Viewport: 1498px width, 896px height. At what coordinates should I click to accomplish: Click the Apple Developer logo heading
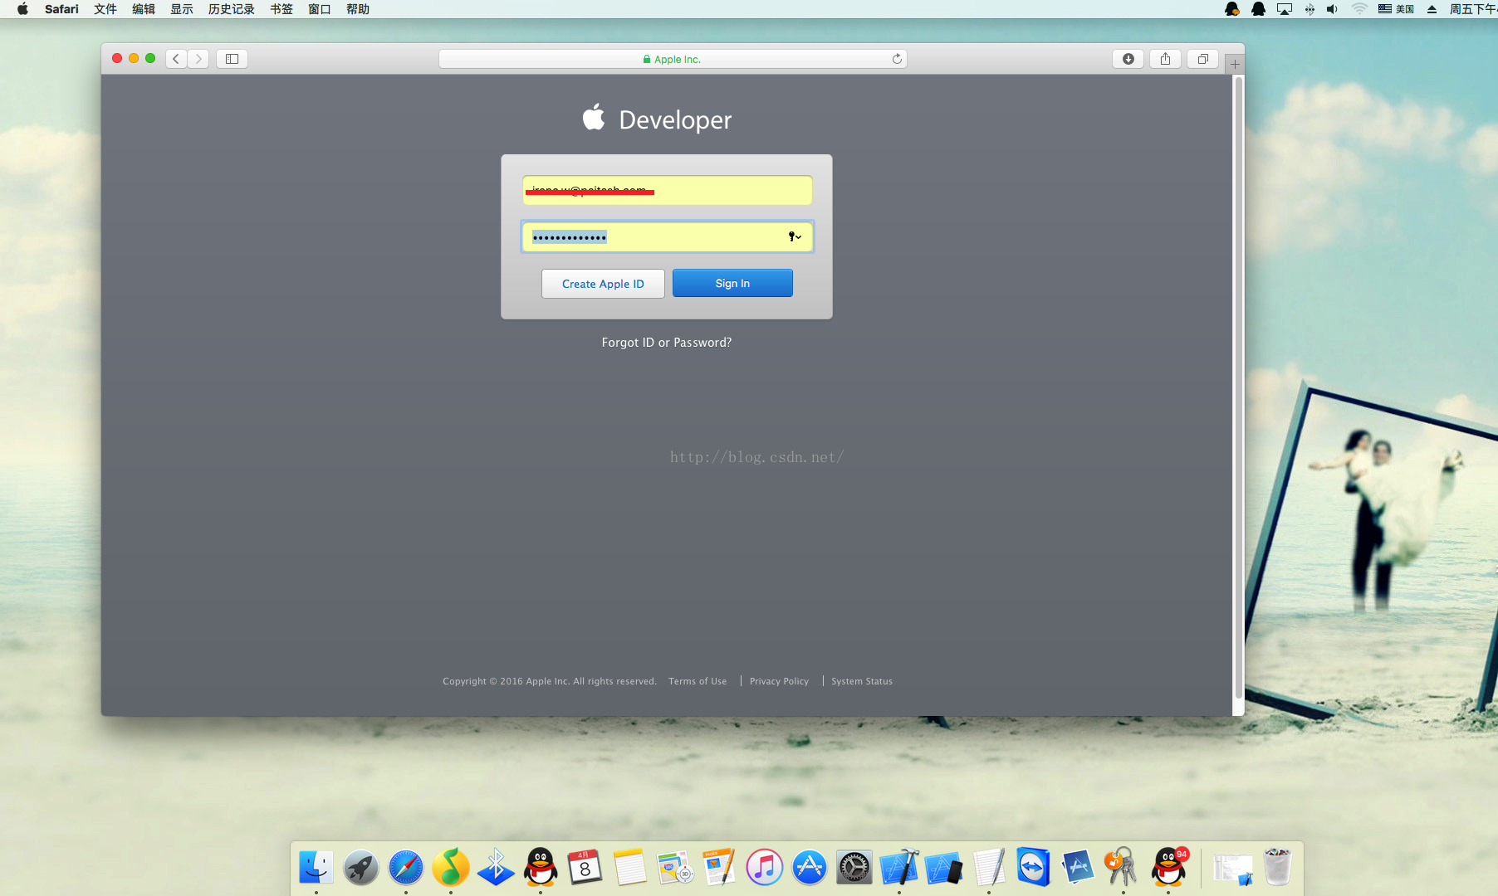click(657, 119)
